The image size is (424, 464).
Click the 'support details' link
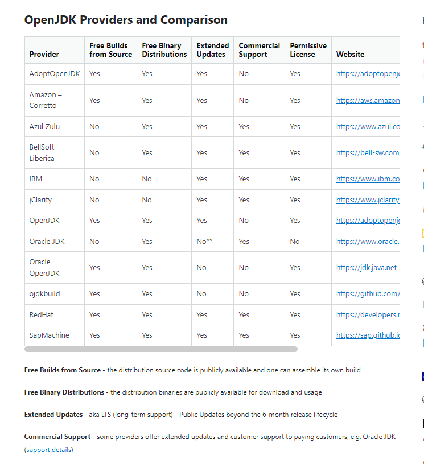pyautogui.click(x=49, y=450)
